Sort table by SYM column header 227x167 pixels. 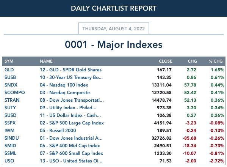(x=9, y=61)
